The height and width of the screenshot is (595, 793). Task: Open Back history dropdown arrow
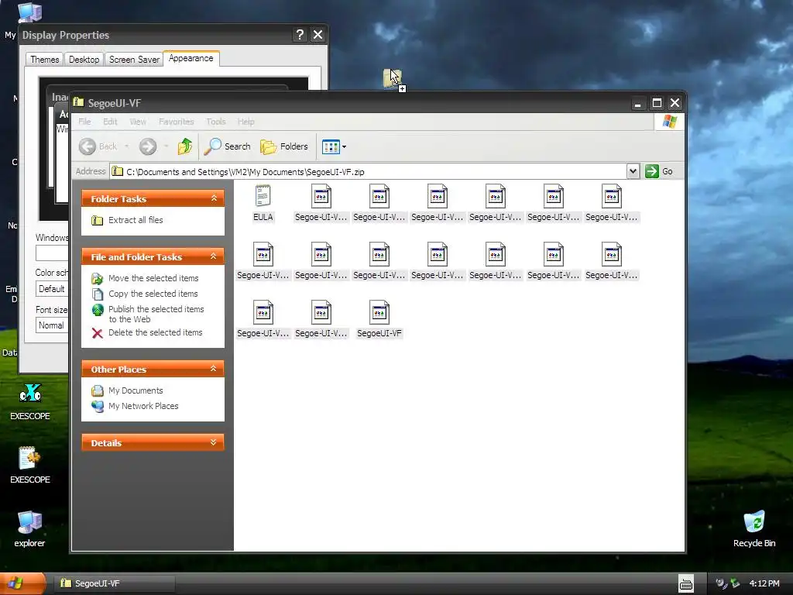[x=126, y=146]
